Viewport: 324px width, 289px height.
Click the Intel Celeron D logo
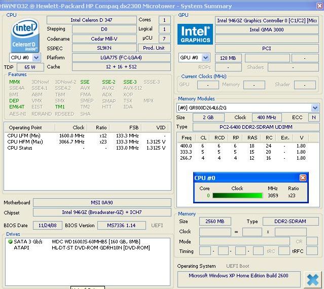(x=25, y=34)
